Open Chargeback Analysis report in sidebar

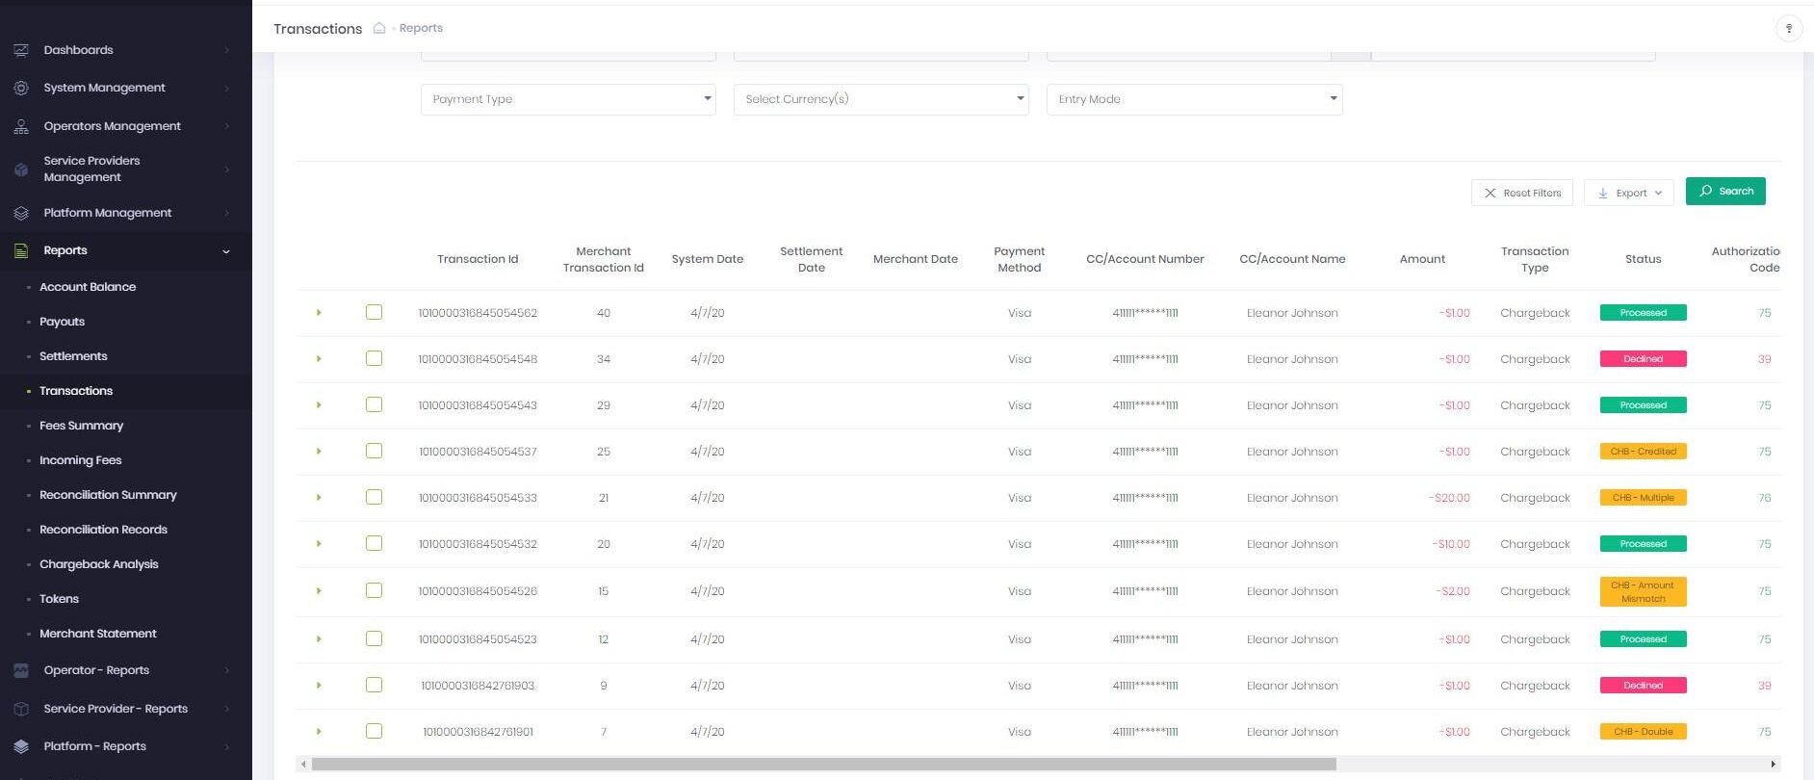pyautogui.click(x=98, y=564)
